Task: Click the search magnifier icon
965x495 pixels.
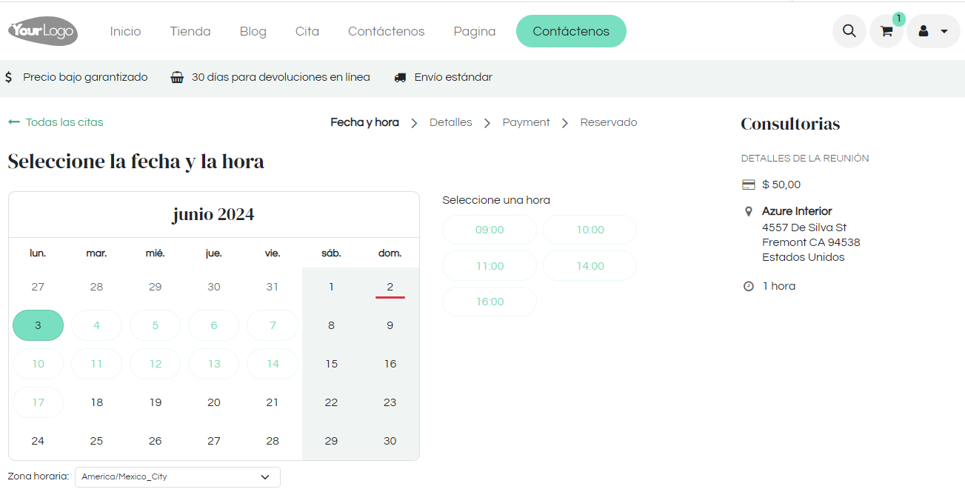Action: tap(849, 31)
